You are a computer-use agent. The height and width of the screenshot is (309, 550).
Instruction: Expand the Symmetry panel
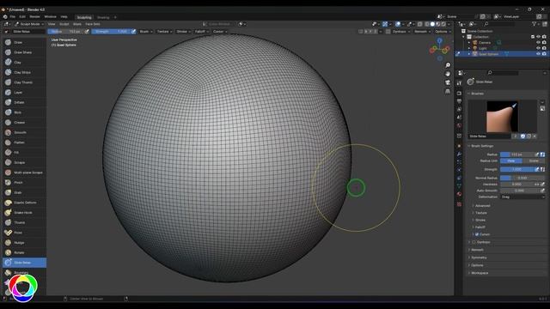pyautogui.click(x=479, y=257)
